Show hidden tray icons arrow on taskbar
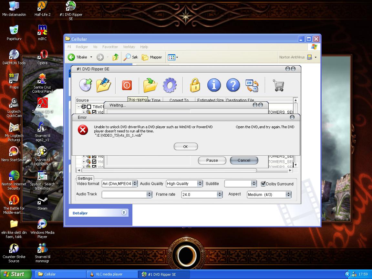 [x=347, y=274]
